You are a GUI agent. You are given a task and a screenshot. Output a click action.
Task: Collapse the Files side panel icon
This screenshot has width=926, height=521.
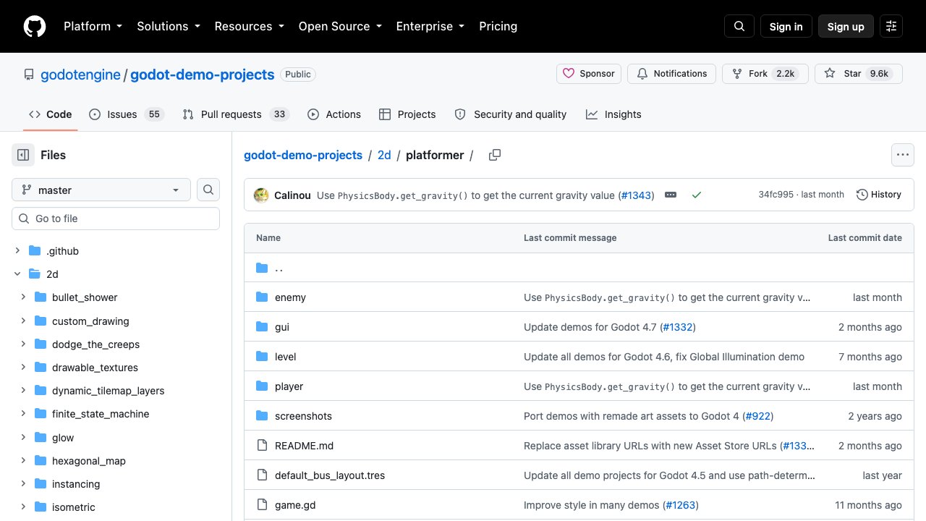[x=23, y=155]
